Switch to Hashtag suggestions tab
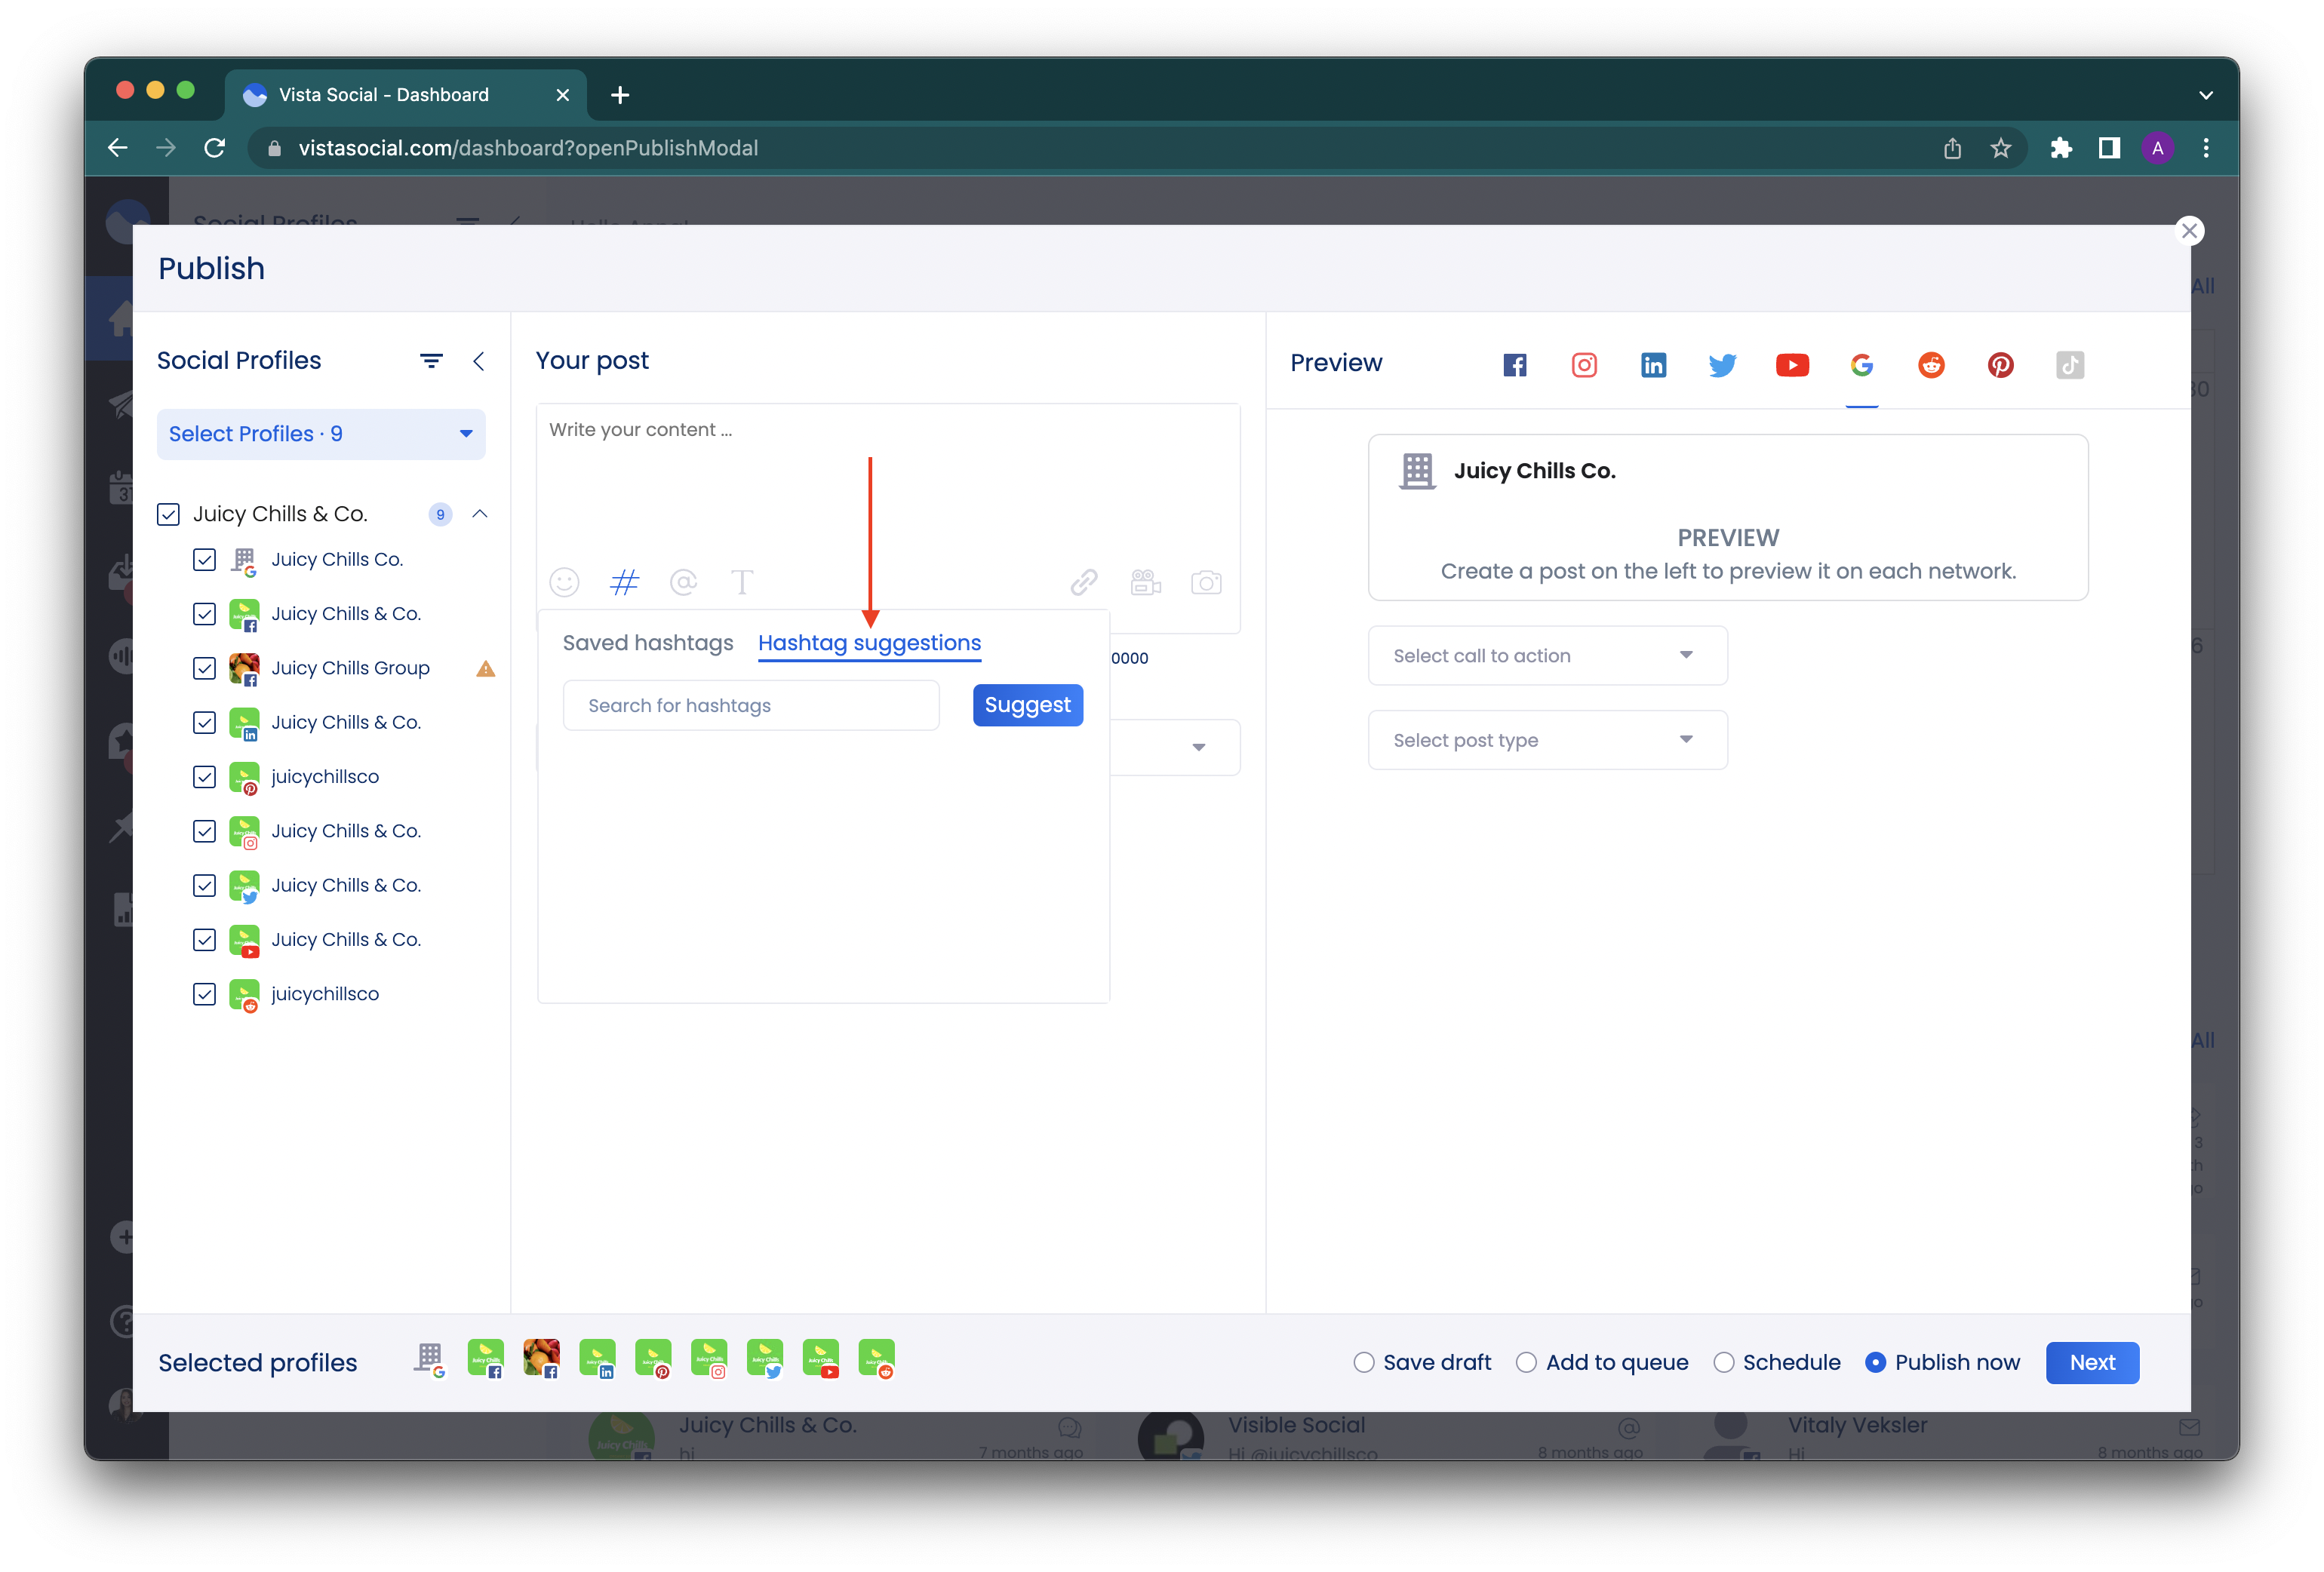The width and height of the screenshot is (2324, 1572). [x=869, y=643]
